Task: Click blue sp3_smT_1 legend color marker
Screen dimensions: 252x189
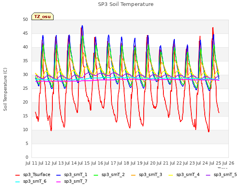Action: point(59,175)
